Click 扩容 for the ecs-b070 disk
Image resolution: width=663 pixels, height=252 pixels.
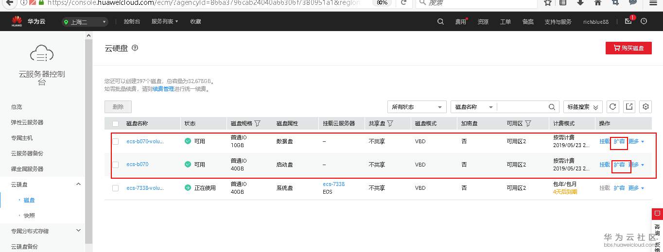(x=619, y=165)
